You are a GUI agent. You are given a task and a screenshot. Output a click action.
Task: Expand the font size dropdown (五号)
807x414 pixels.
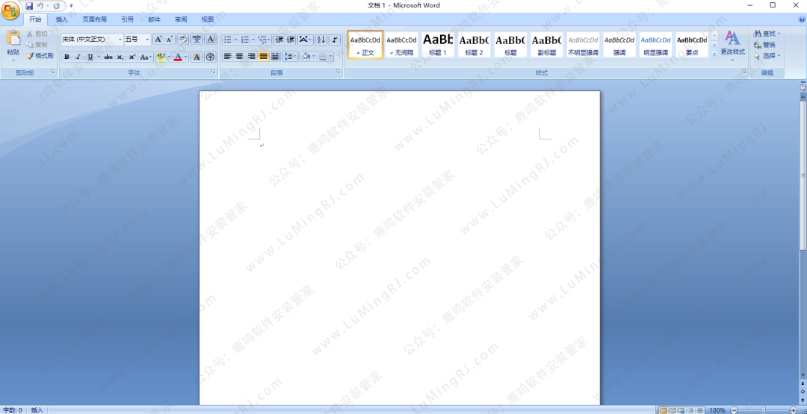coord(147,40)
